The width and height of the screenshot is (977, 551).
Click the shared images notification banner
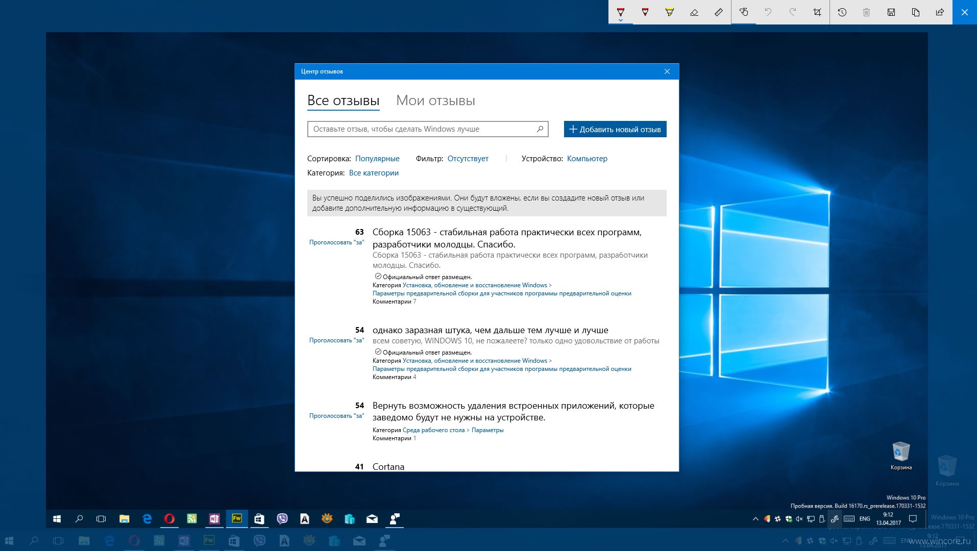click(486, 203)
